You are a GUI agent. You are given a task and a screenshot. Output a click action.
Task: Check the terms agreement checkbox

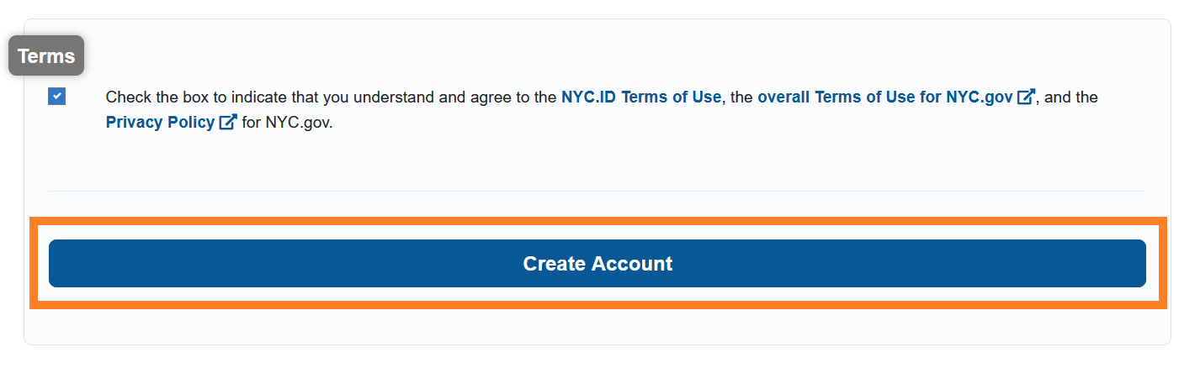pos(57,97)
